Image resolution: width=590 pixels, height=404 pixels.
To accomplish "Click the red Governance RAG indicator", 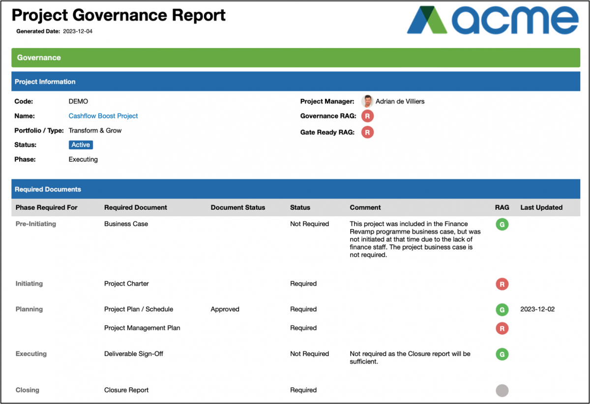I will [367, 116].
